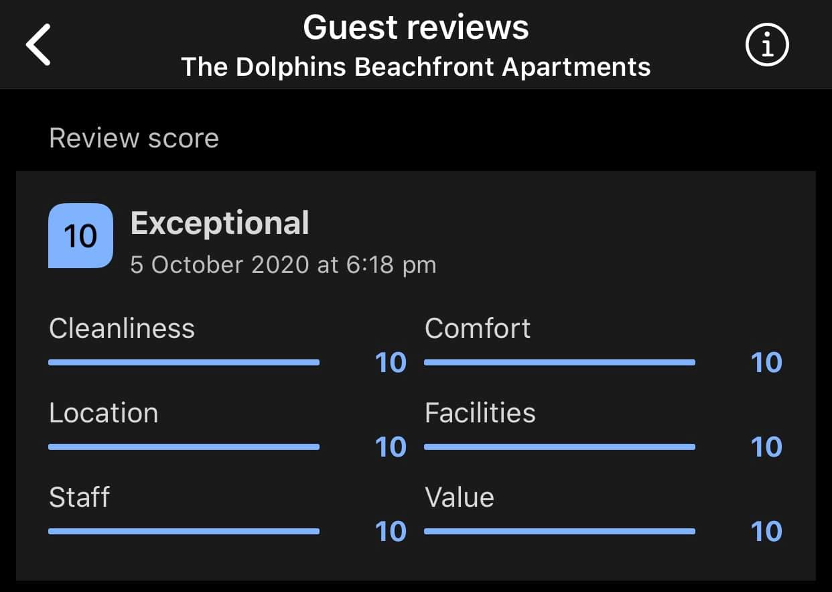Tap the blue 10 score badge
The width and height of the screenshot is (832, 592).
tap(80, 236)
